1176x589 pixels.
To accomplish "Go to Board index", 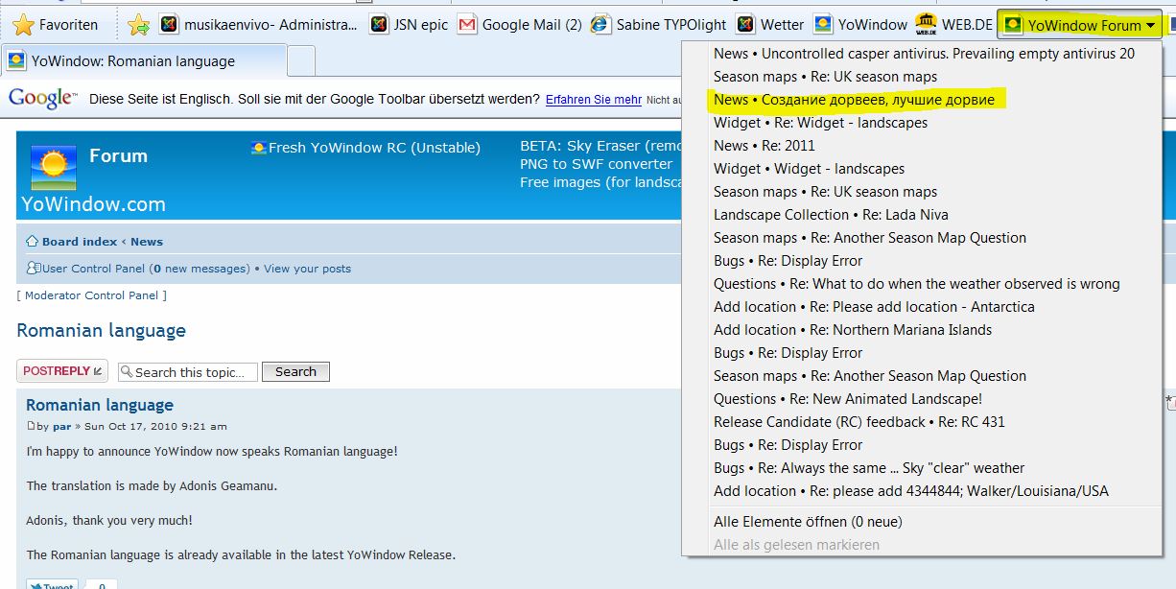I will tap(80, 242).
